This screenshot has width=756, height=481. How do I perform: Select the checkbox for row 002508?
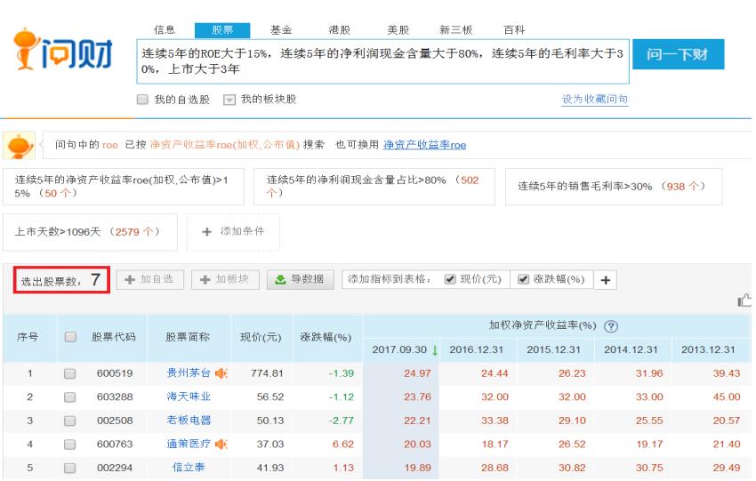click(70, 421)
